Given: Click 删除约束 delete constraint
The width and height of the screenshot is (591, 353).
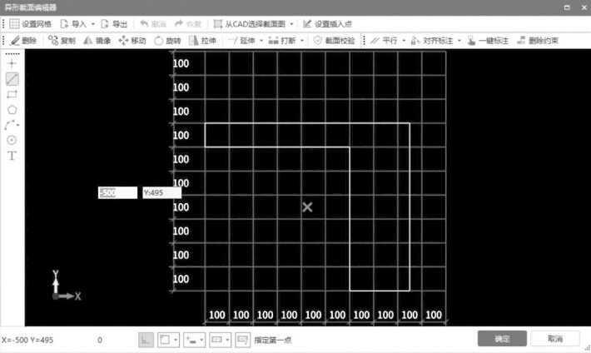Looking at the screenshot, I should coord(538,41).
